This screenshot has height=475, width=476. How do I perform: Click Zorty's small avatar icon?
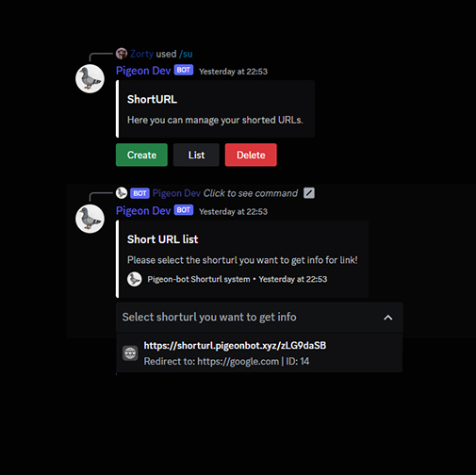pyautogui.click(x=122, y=54)
